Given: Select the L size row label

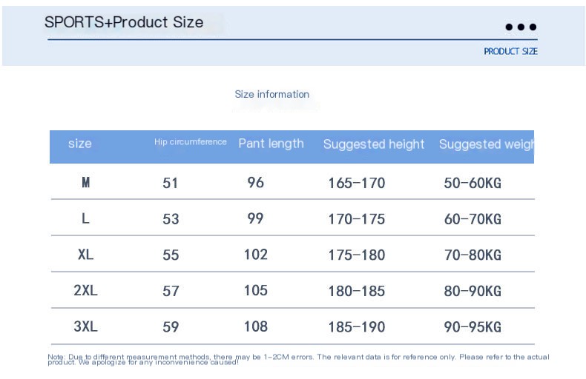Looking at the screenshot, I should [x=85, y=218].
